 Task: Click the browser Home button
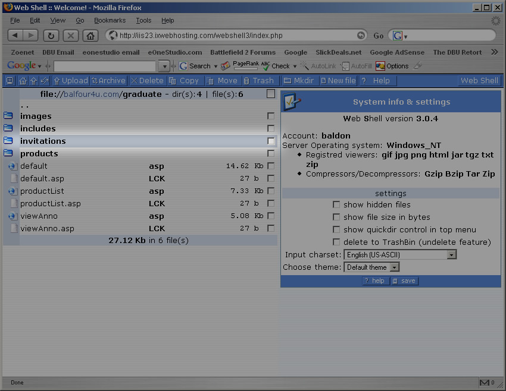coord(90,36)
